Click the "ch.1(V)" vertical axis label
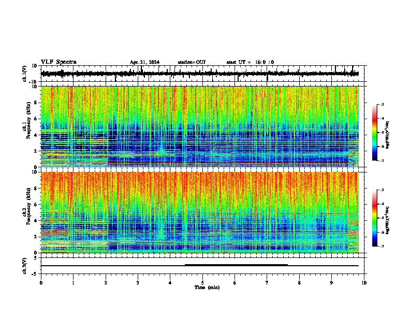The height and width of the screenshot is (317, 410). coord(25,74)
